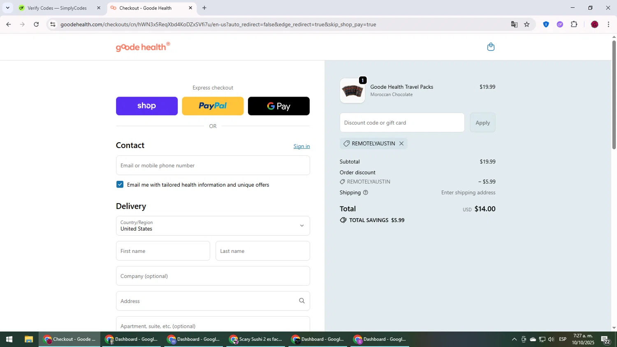The image size is (617, 347).
Task: Show hidden system tray icons
Action: (x=514, y=339)
